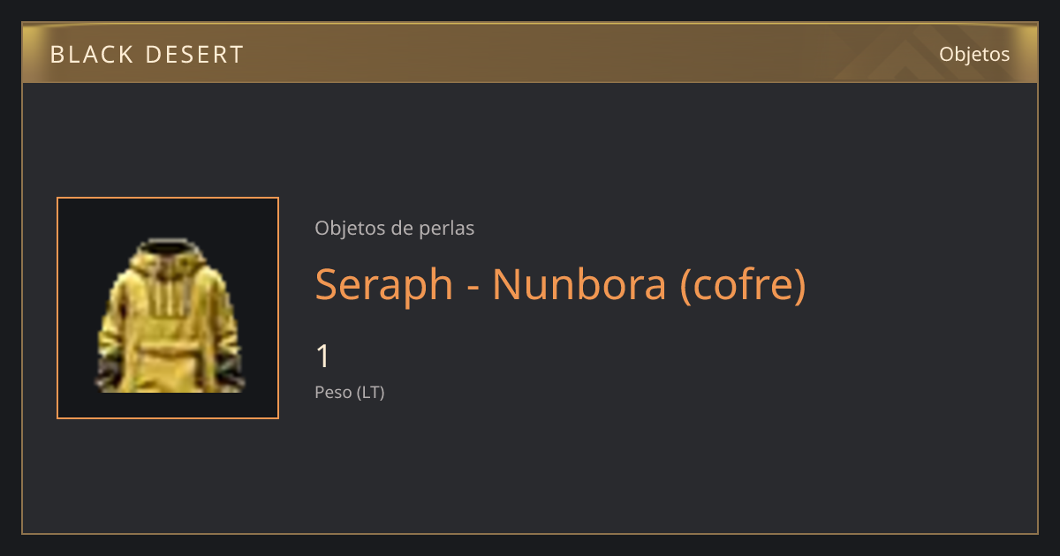The height and width of the screenshot is (556, 1060).
Task: Open the Objetos section in the header
Action: click(x=974, y=54)
